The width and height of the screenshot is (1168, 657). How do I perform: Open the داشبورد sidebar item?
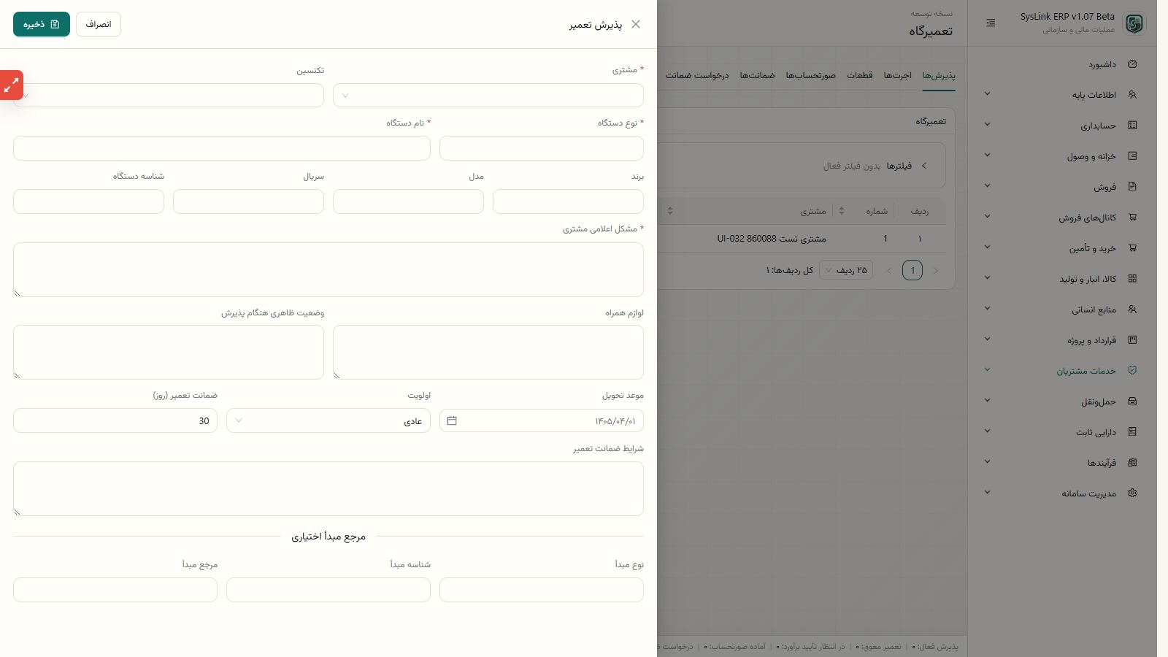click(x=1062, y=64)
